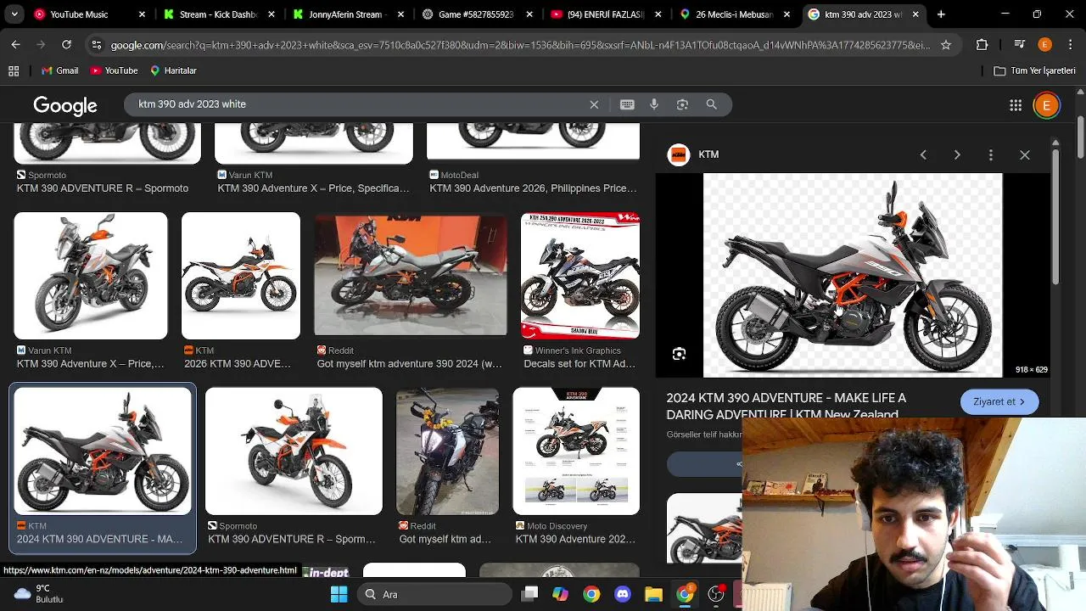Open the KTM source logo in preview
Image resolution: width=1086 pixels, height=611 pixels.
[x=678, y=154]
